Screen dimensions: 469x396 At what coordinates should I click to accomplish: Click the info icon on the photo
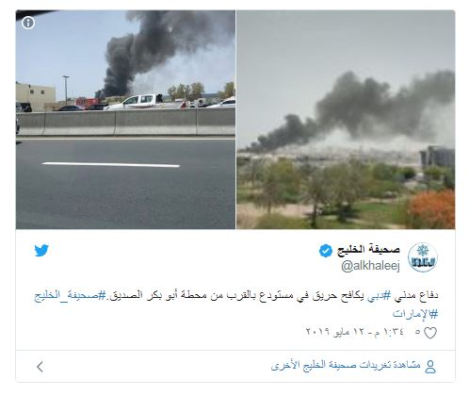point(28,23)
